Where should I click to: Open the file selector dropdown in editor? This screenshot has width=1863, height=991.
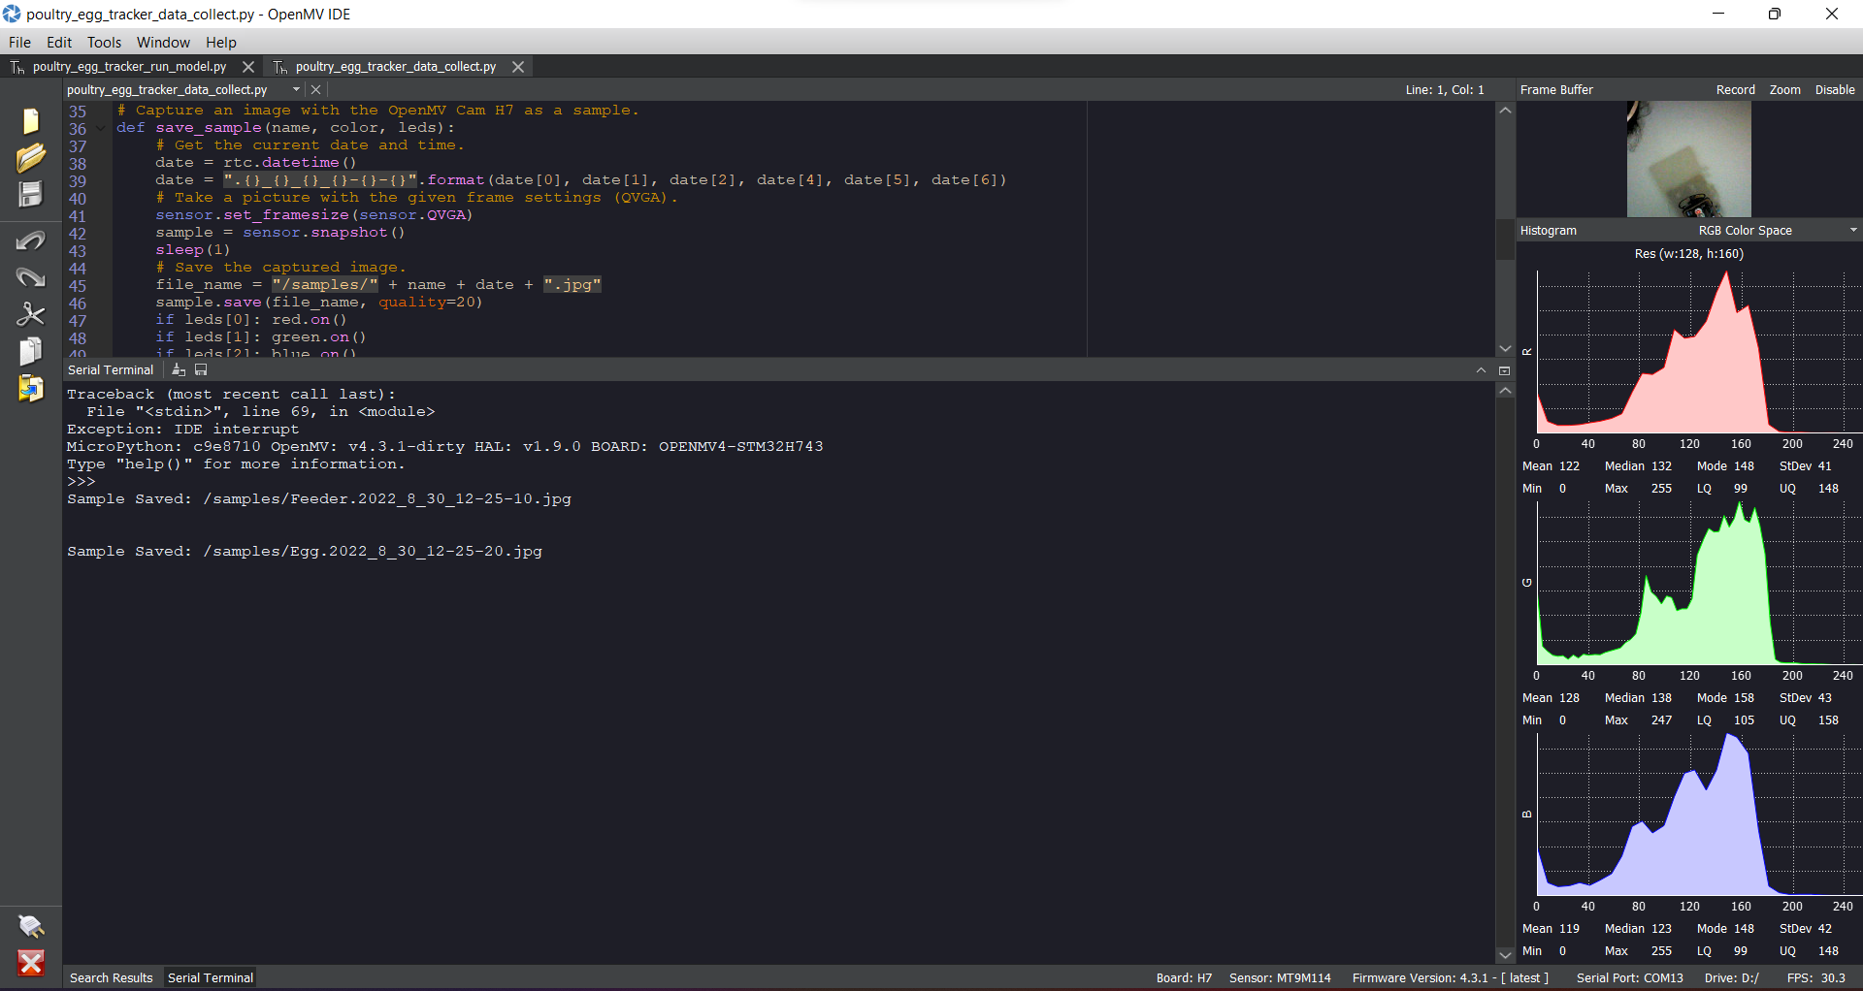click(296, 88)
